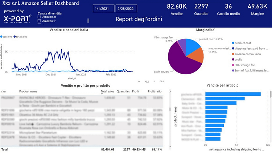Click the totalsales legend marker
Image resolution: width=272 pixels, height=153 pixels.
(x=15, y=37)
